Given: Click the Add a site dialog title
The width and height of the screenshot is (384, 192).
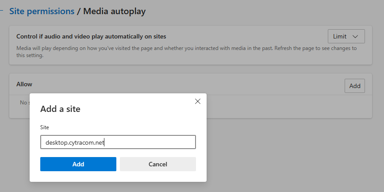Looking at the screenshot, I should point(60,109).
